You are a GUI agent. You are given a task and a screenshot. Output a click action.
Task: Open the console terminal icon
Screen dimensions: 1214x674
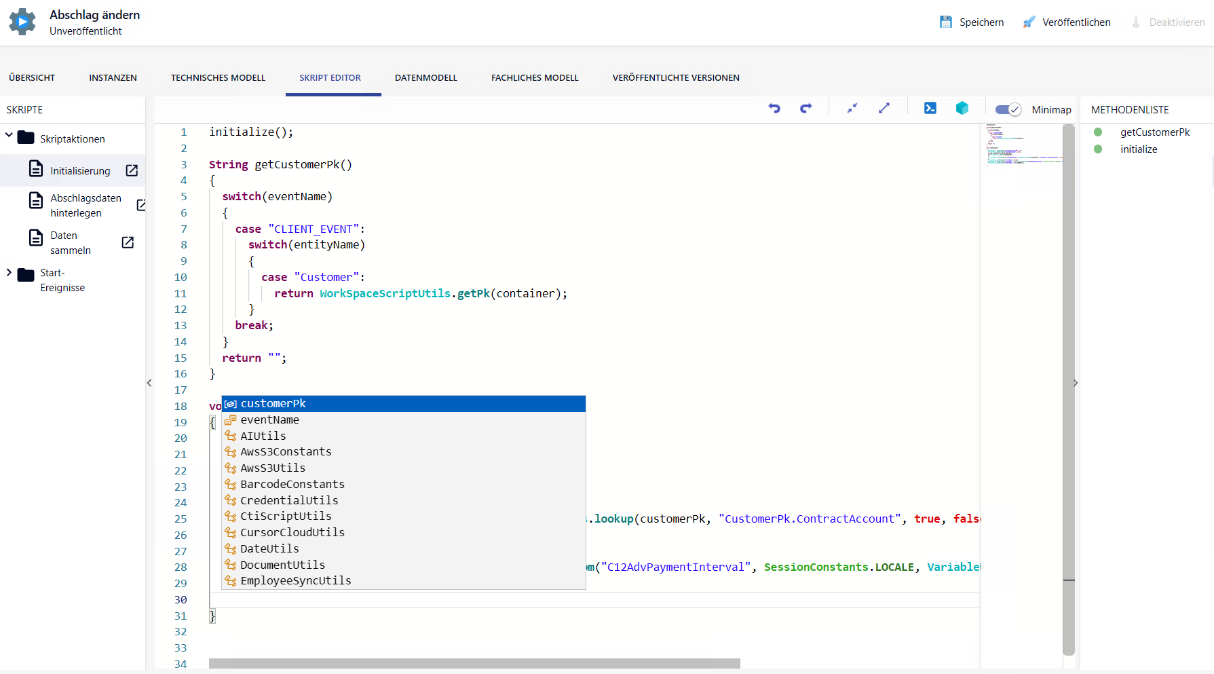(x=930, y=108)
